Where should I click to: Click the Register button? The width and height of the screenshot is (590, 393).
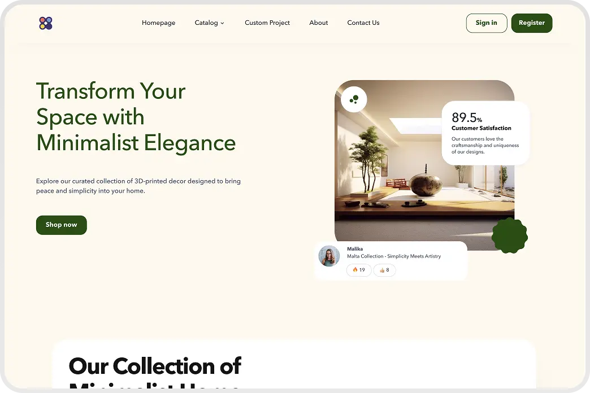(x=532, y=23)
